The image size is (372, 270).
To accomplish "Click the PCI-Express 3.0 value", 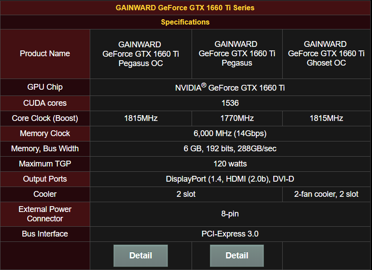I will pos(230,234).
